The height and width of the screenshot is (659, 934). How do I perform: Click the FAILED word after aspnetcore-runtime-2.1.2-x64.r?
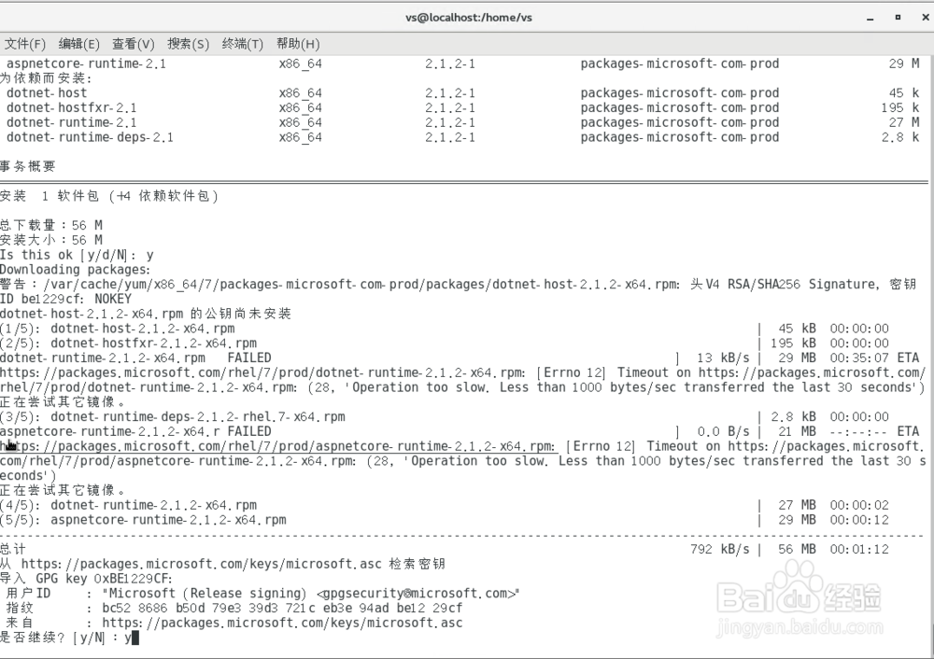pos(249,431)
